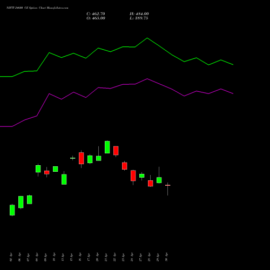This screenshot has height=270, width=270.
Task: Select the 20 Apr date label
Action: (x=97, y=257)
